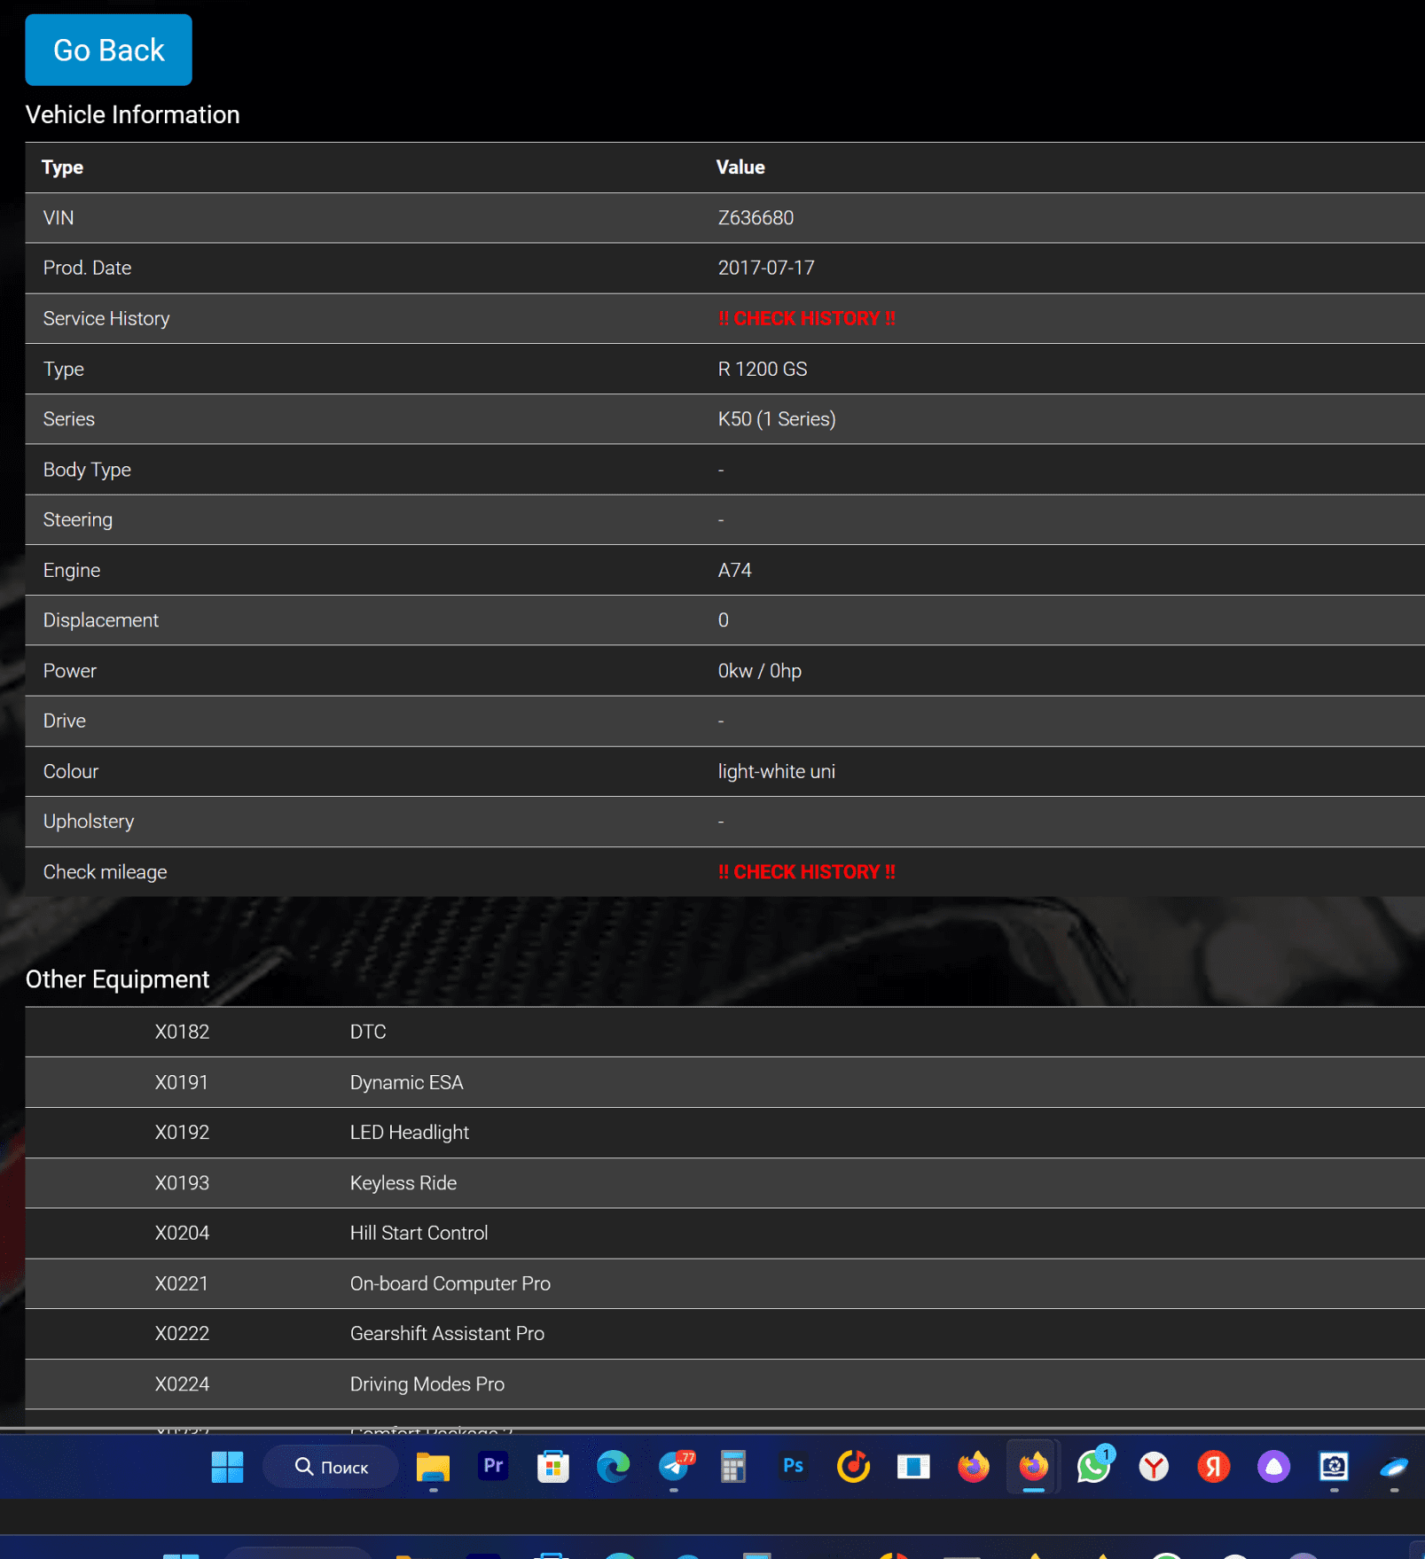Switch to the active Firefox window icon
Viewport: 1425px width, 1559px height.
(1033, 1467)
